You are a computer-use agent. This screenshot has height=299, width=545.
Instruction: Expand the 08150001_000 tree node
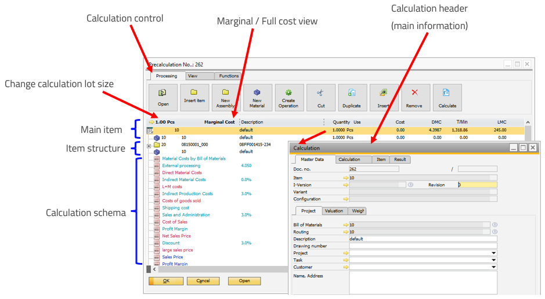[149, 145]
